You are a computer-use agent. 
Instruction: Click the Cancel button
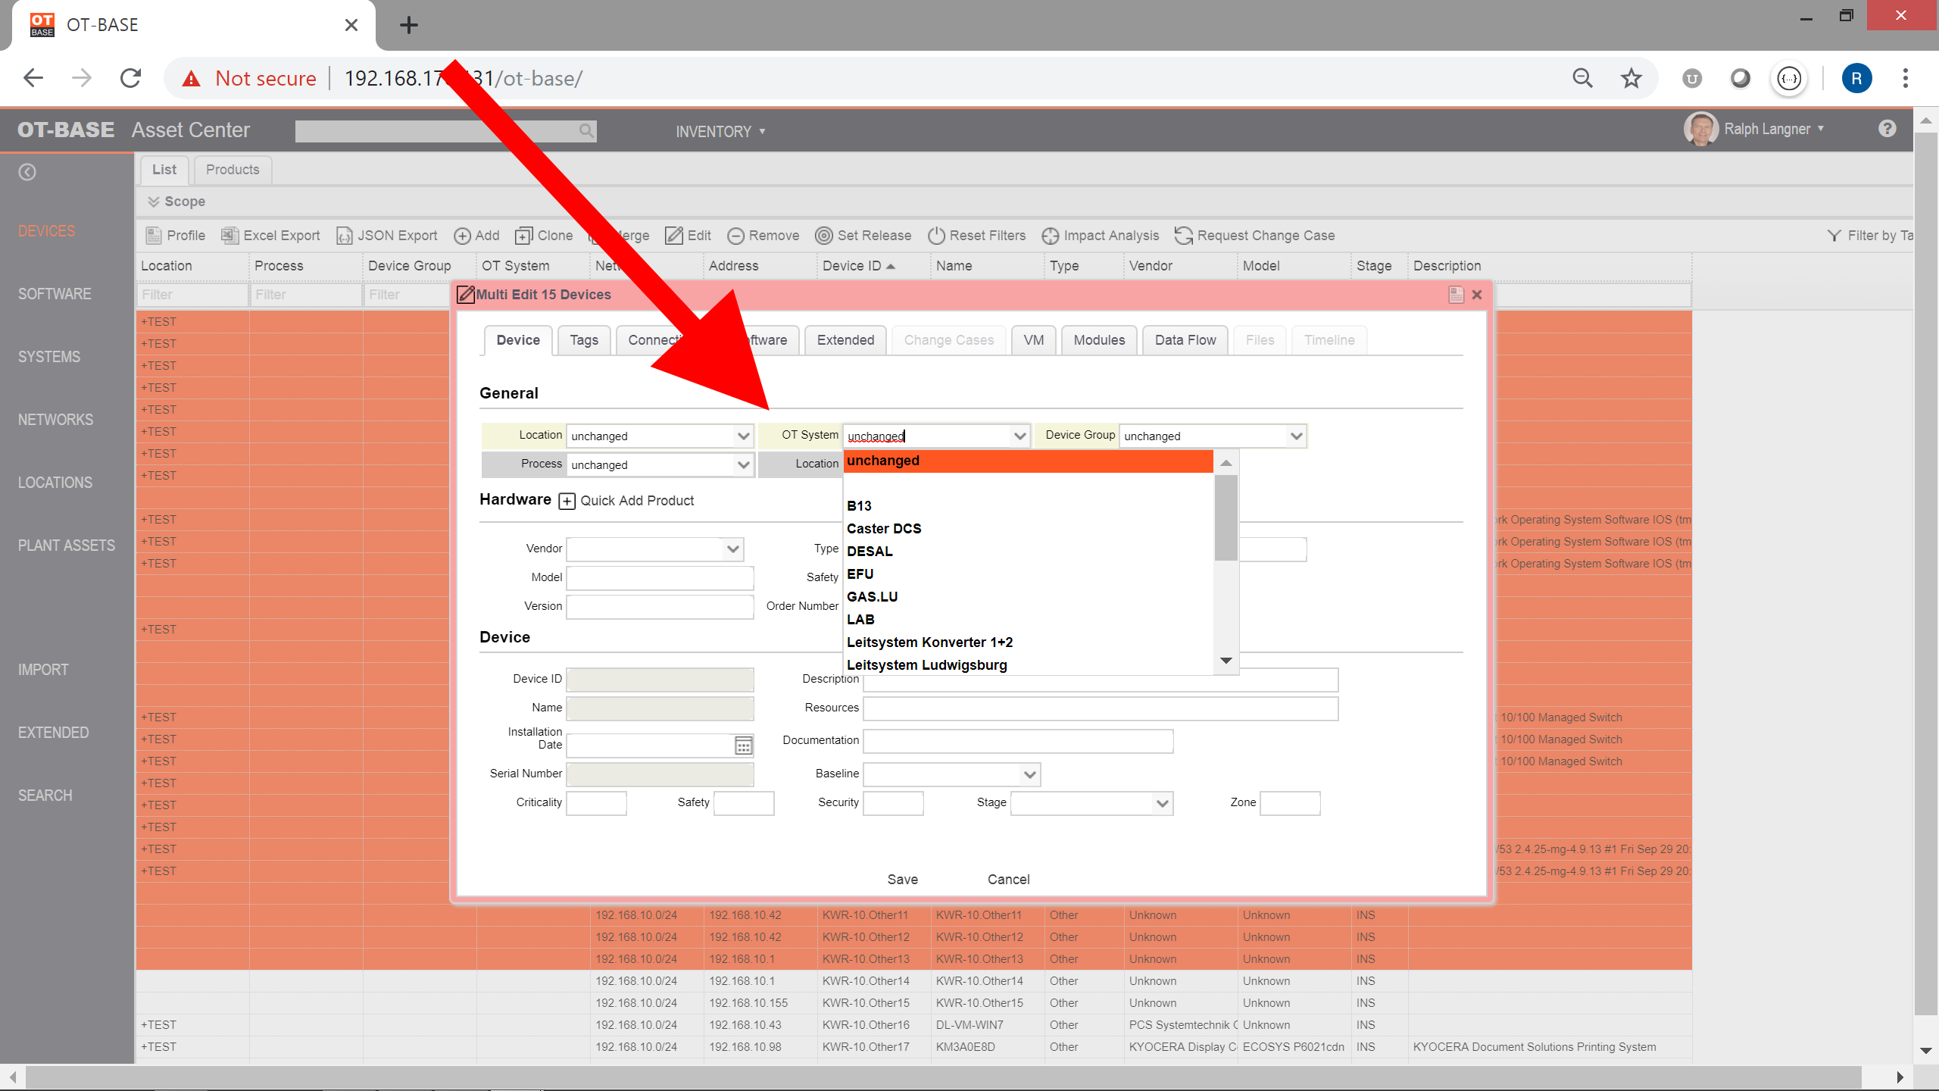1009,880
